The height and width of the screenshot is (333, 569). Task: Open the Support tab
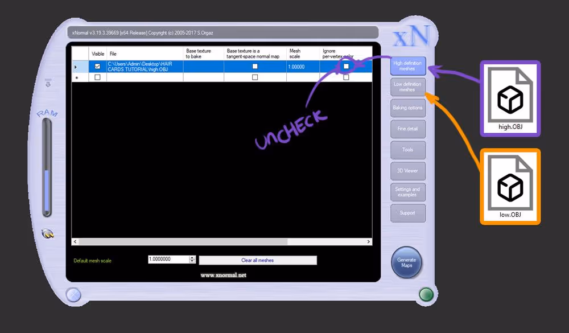408,213
